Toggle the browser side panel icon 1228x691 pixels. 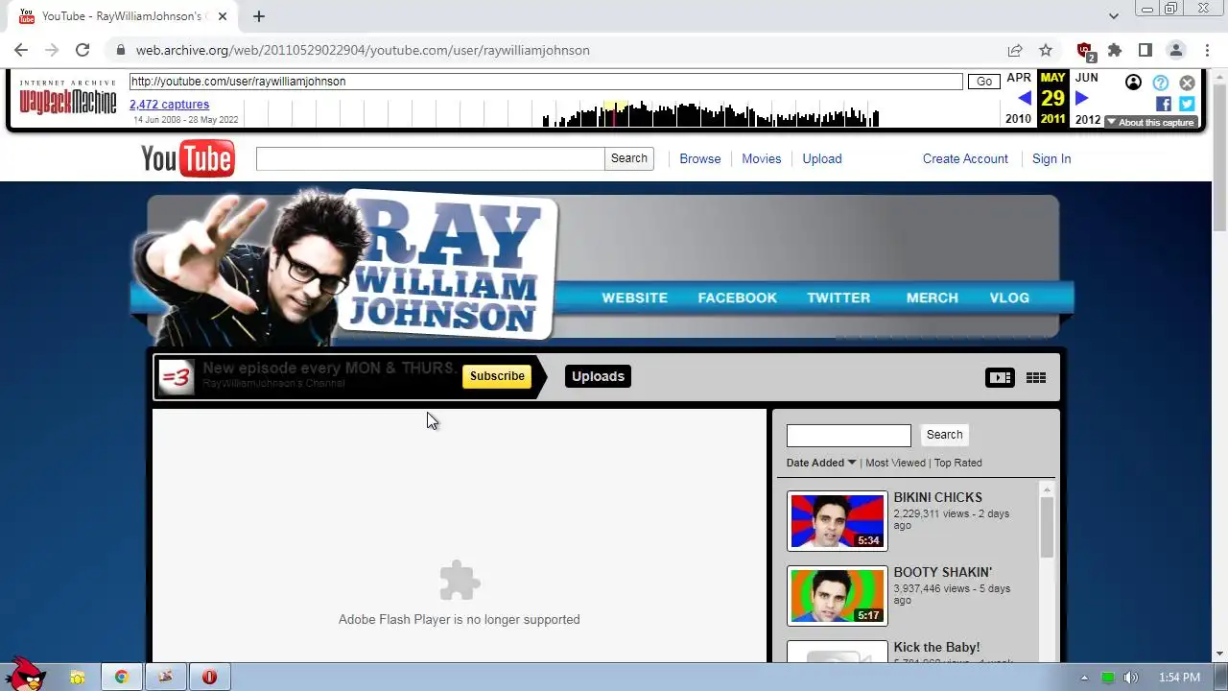[x=1145, y=50]
